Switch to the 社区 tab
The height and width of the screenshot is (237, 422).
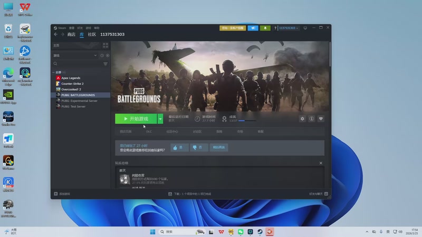[92, 34]
